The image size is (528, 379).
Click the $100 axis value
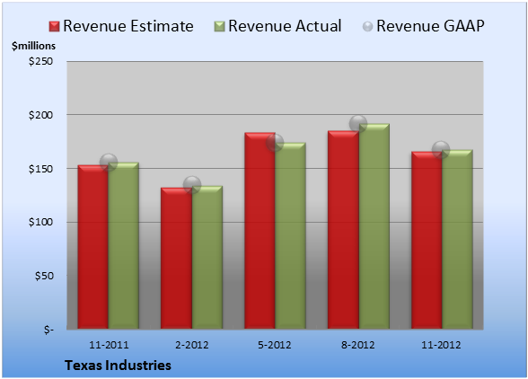40,223
